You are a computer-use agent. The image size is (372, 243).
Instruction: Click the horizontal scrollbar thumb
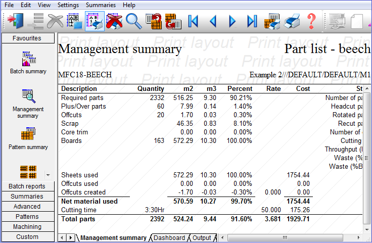click(285, 237)
